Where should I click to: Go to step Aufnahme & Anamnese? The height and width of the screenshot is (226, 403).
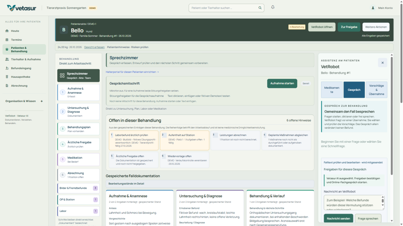(78, 92)
